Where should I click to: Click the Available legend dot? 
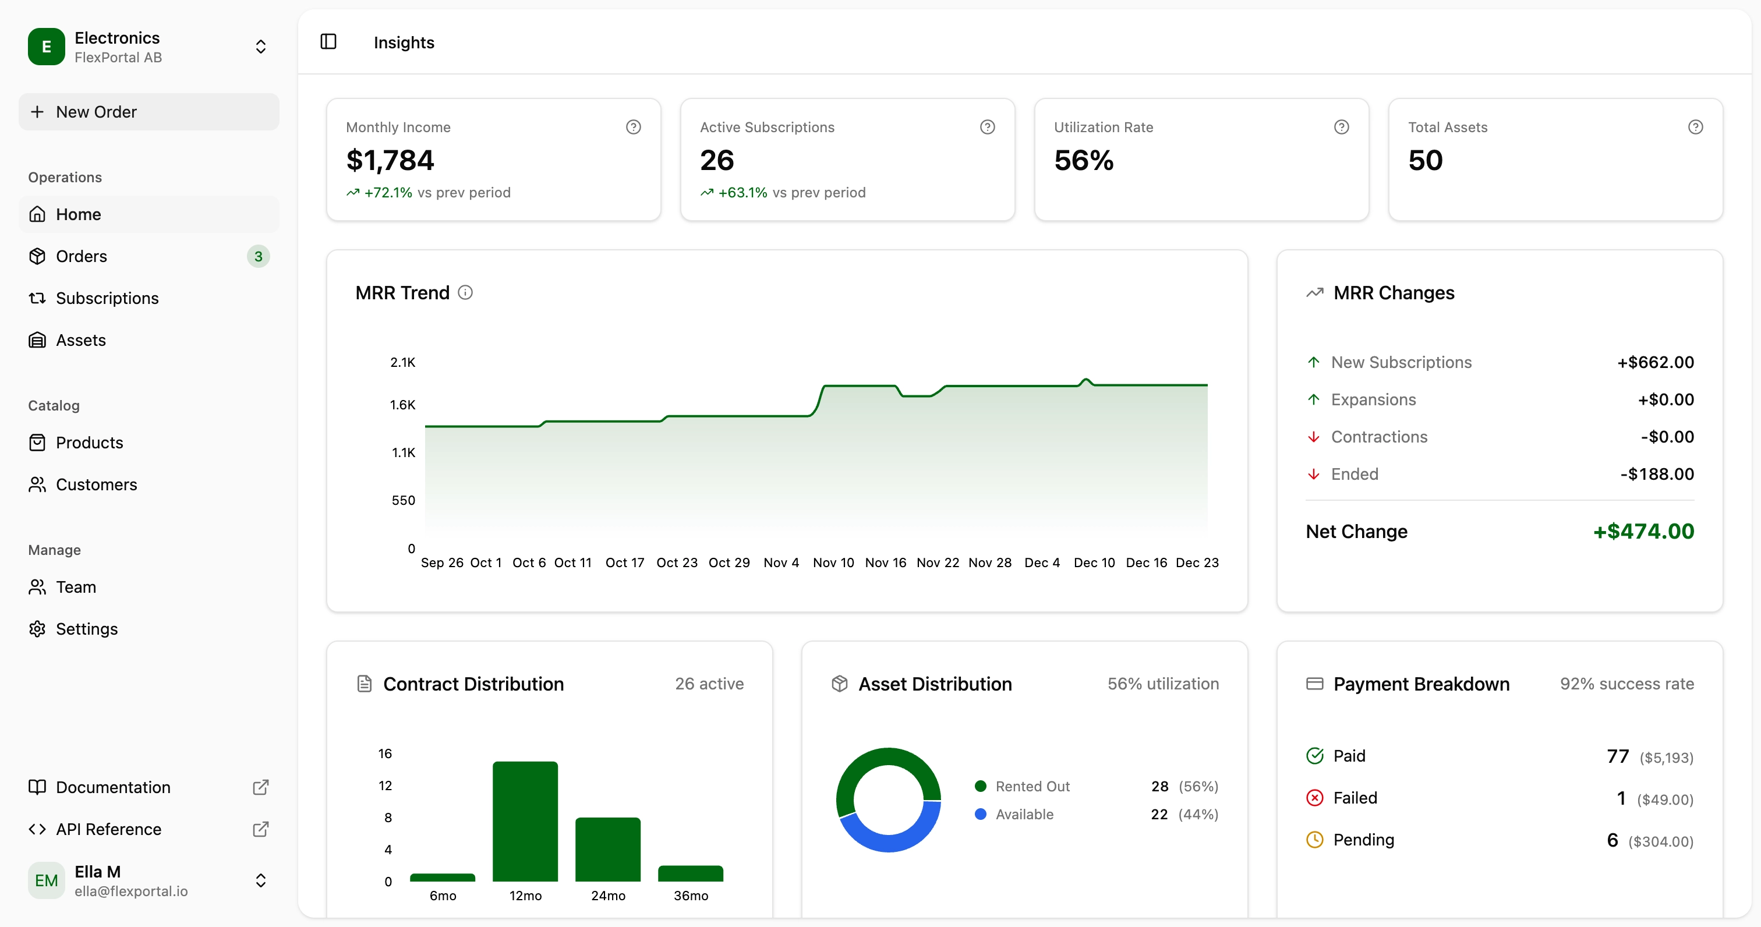[x=981, y=814]
